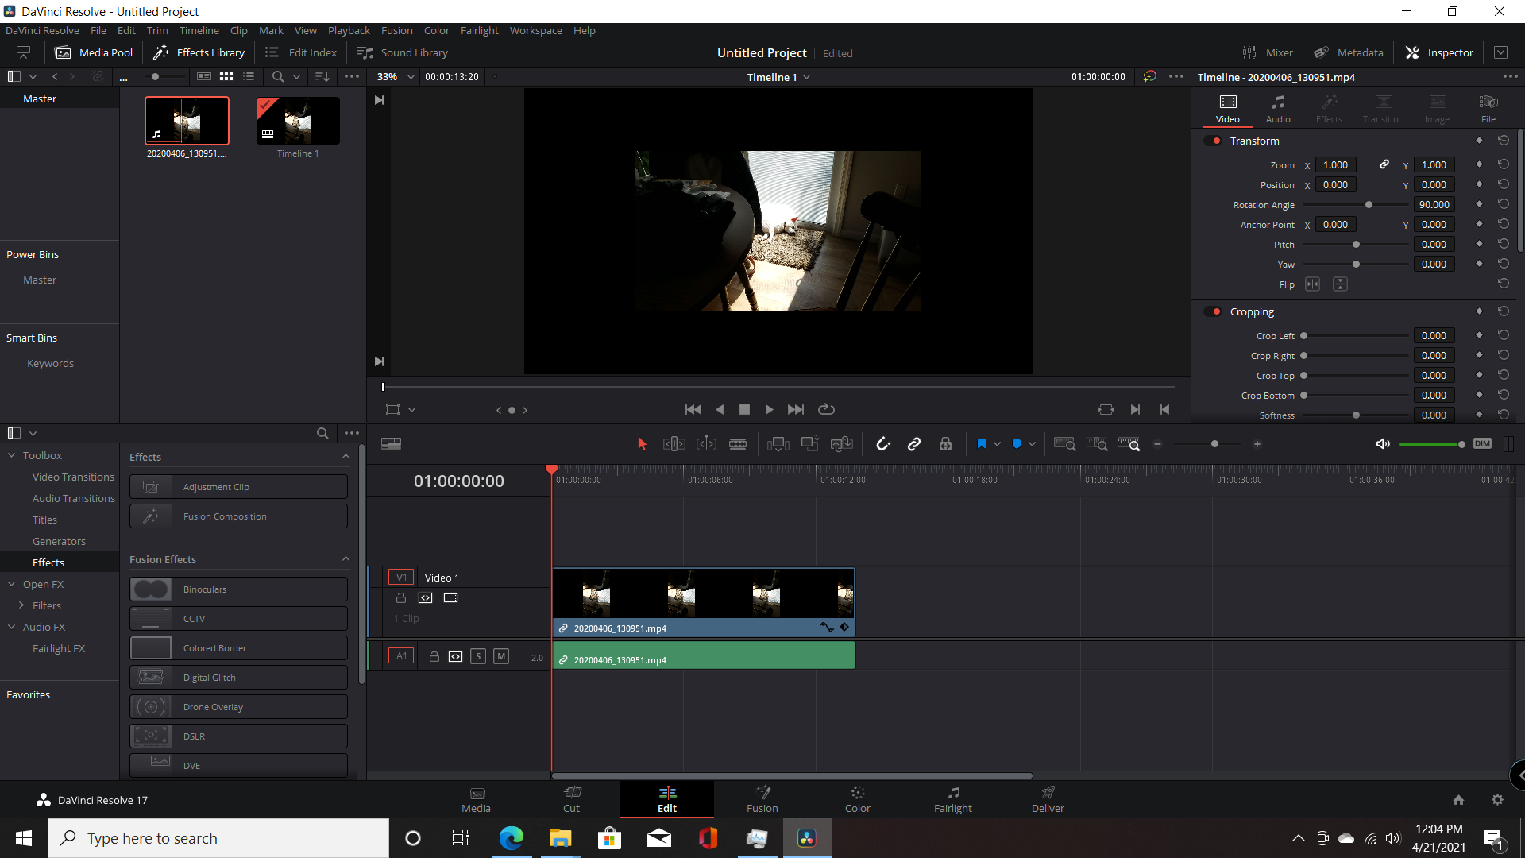1525x858 pixels.
Task: Collapse the Fusion Effects list section
Action: click(346, 559)
